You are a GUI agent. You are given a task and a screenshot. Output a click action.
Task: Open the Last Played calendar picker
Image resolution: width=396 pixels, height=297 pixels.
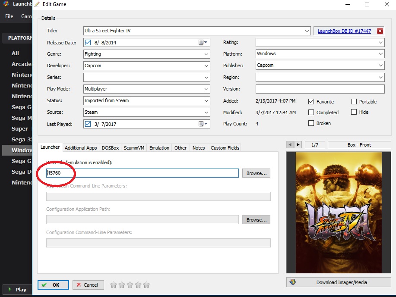coord(203,124)
